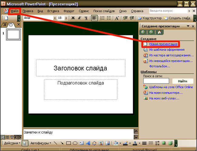This screenshot has width=197, height=151.
Task: Open the Arial font dropdown
Action: (55, 18)
